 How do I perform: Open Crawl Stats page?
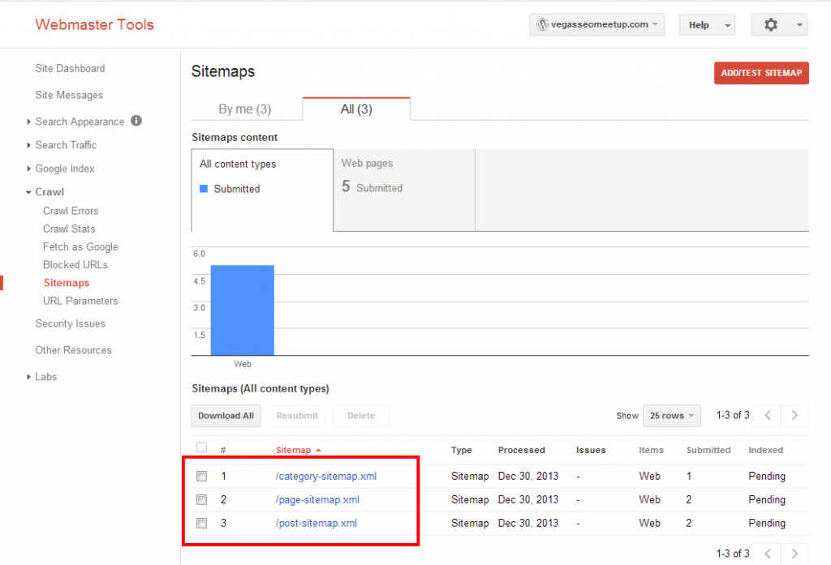click(x=69, y=229)
